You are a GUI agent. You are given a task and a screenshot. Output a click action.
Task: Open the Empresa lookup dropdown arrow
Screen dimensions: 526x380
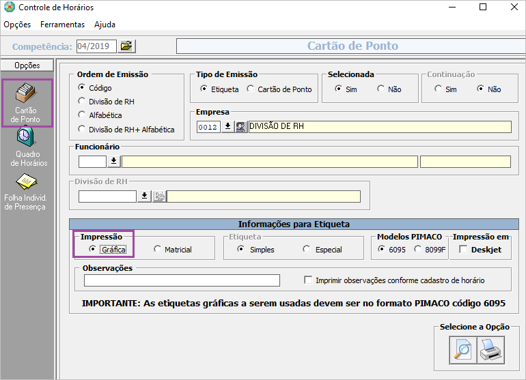[x=227, y=127]
